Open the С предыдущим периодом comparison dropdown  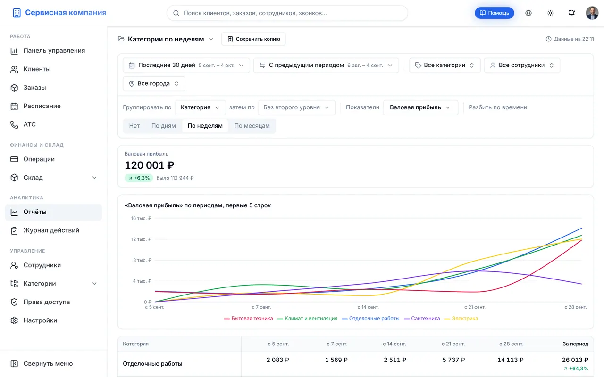[x=326, y=65]
